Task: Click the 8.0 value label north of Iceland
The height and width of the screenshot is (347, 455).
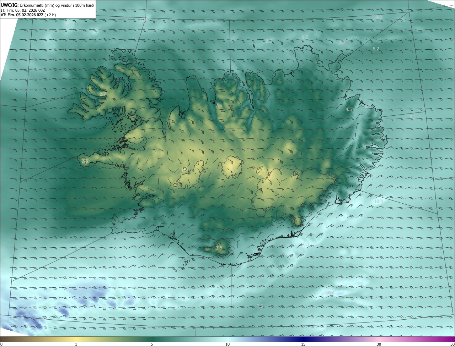Action: pos(269,41)
